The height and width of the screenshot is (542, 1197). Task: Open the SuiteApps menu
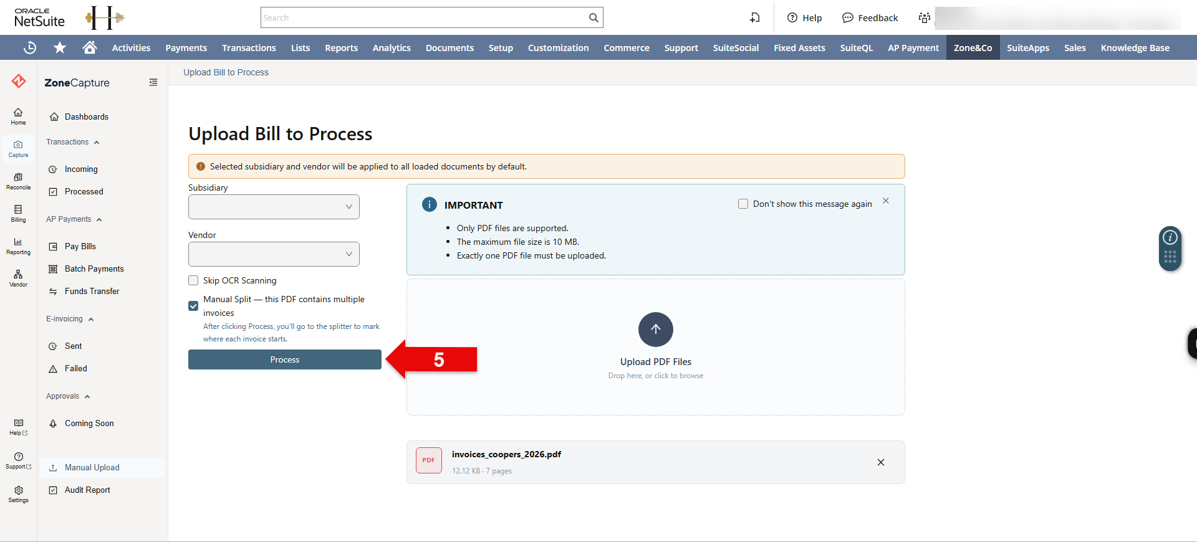click(1028, 47)
